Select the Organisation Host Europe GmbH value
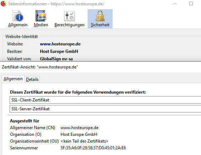 [x=79, y=134]
